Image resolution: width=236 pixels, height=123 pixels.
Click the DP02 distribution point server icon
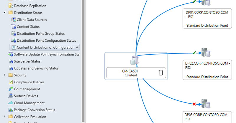pyautogui.click(x=206, y=53)
